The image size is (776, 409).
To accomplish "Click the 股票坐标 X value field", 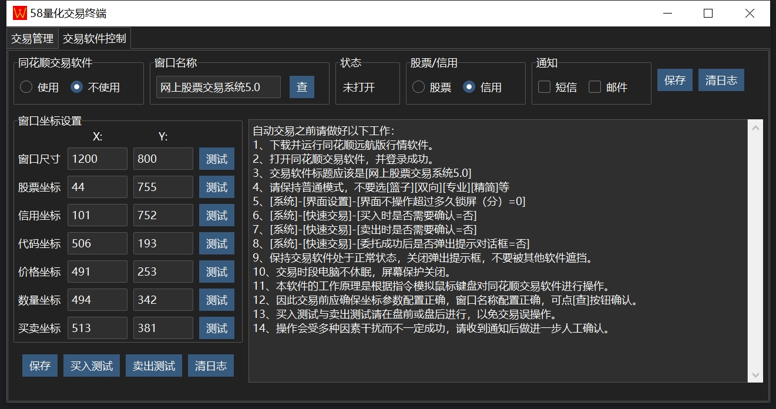I will point(98,187).
